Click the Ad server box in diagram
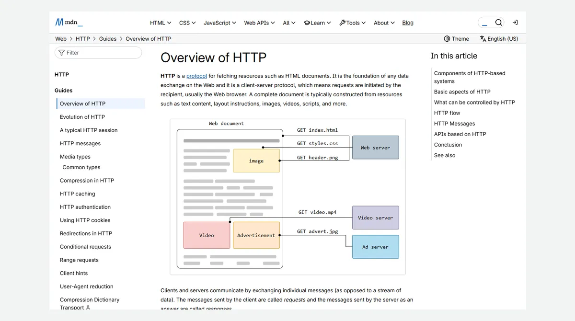The height and width of the screenshot is (321, 575). click(x=376, y=247)
